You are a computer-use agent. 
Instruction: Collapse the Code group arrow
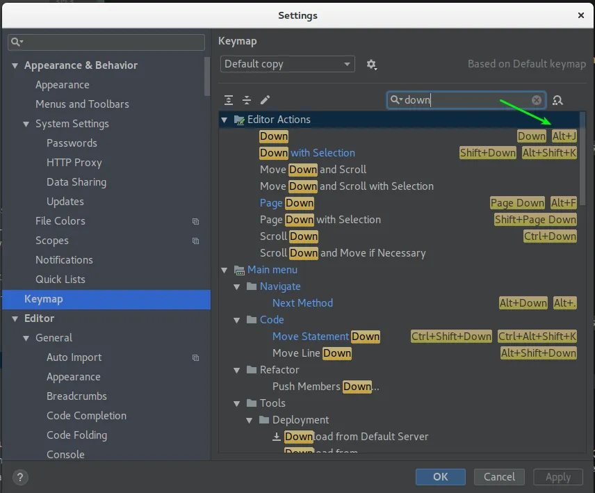pyautogui.click(x=237, y=321)
